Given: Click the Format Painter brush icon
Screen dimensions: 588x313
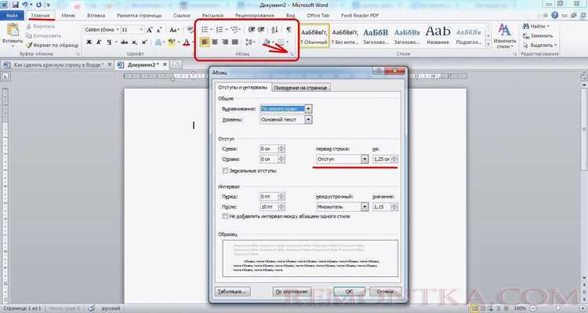Looking at the screenshot, I should 29,45.
